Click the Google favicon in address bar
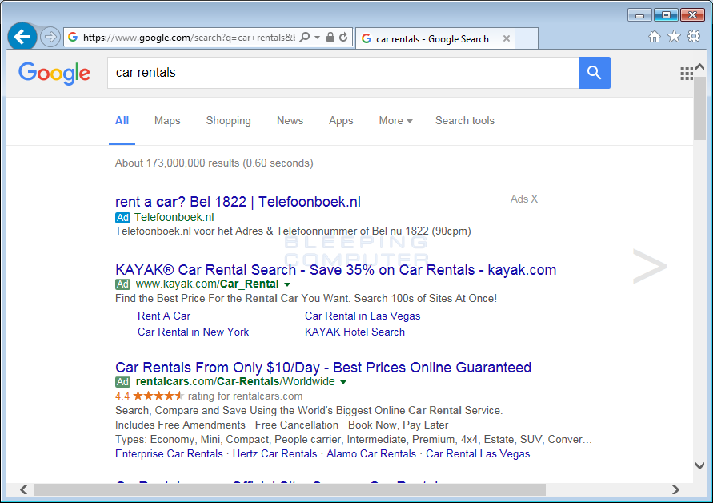This screenshot has width=713, height=503. tap(73, 38)
